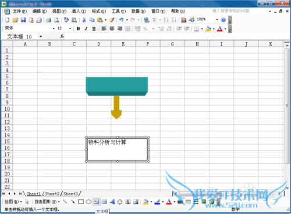Toggle Bold formatting
291x214 pixels.
coord(78,29)
